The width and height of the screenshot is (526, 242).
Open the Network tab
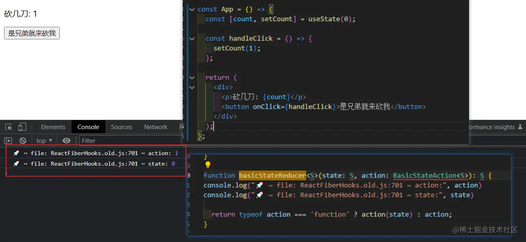(x=156, y=127)
